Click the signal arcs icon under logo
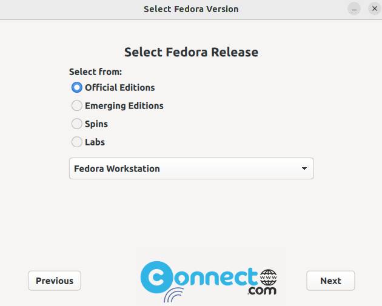382x306 pixels. coord(173,295)
